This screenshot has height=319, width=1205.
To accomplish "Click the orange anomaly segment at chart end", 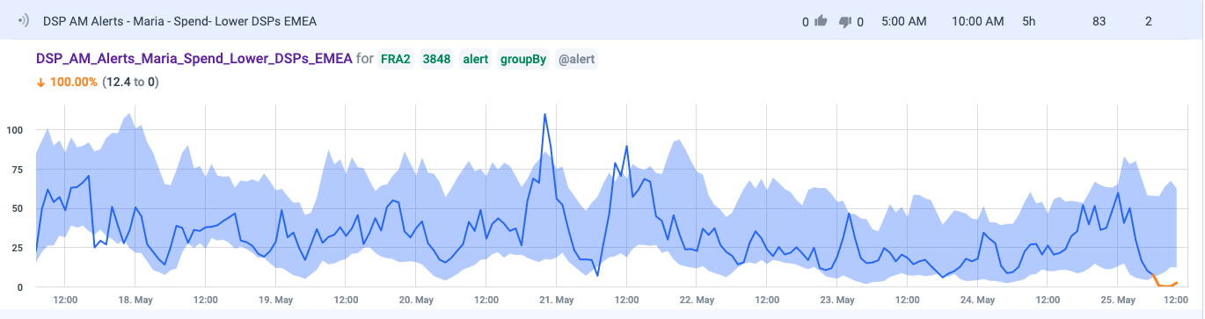I will click(1165, 282).
